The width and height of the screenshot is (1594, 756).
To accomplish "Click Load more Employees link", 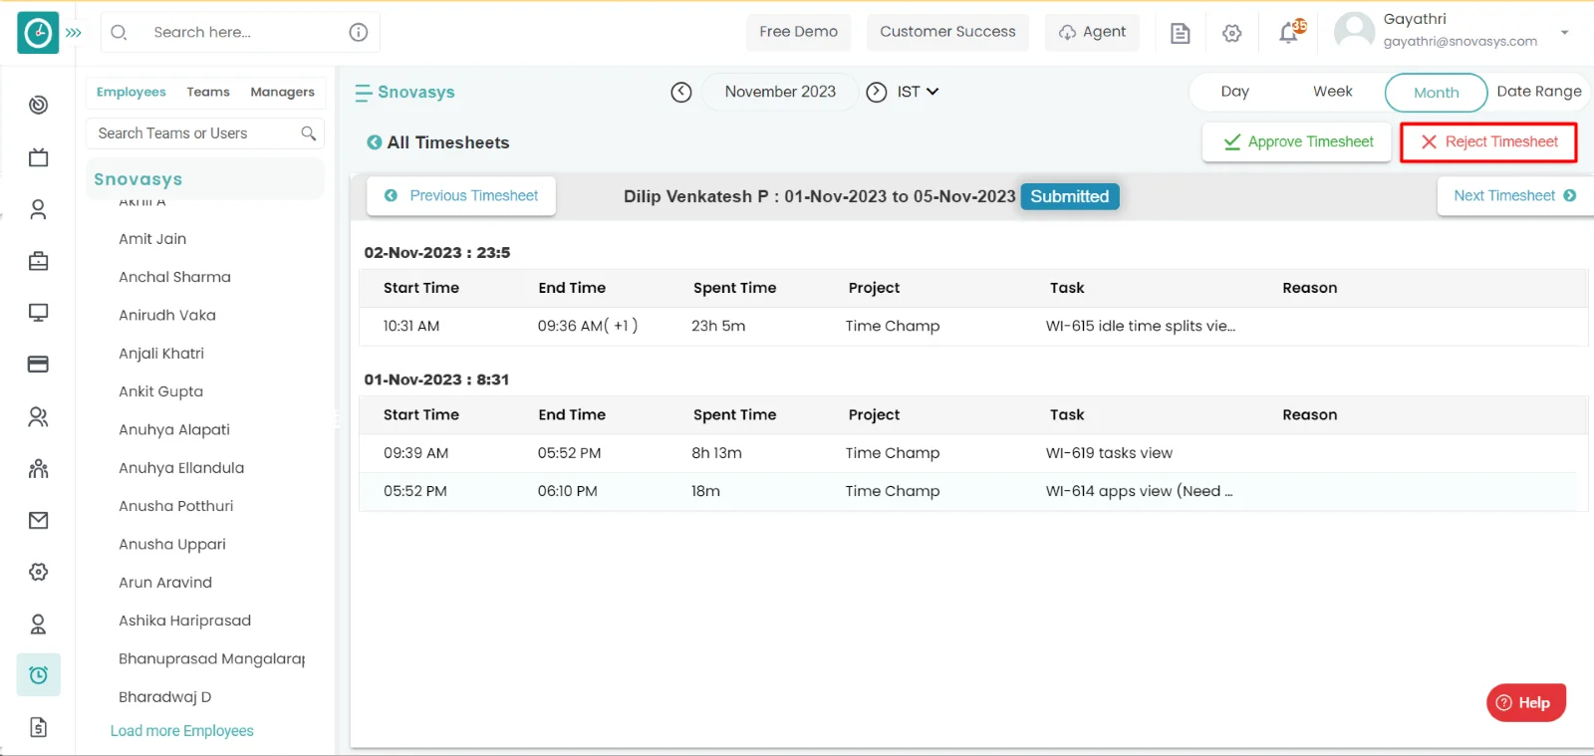I will click(182, 731).
